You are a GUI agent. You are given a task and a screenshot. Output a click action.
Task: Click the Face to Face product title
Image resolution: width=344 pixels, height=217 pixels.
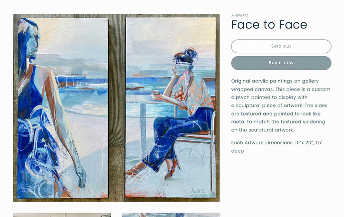[269, 24]
